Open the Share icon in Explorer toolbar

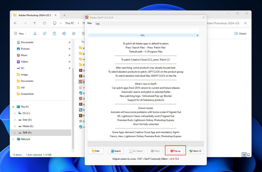tap(74, 33)
